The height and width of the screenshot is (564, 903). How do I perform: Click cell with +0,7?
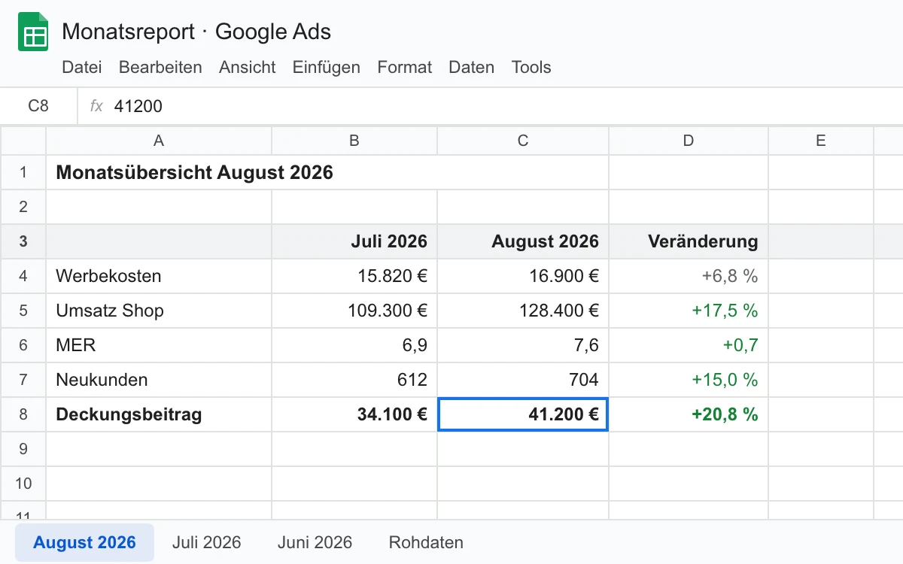(x=689, y=345)
